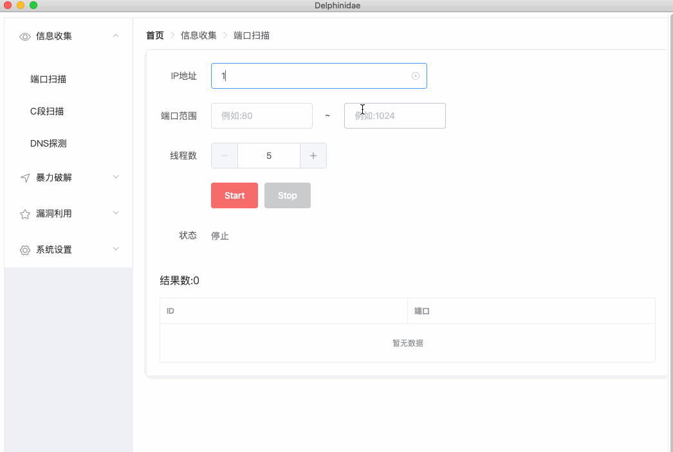Decrease thread count with the minus button
673x452 pixels.
[225, 156]
